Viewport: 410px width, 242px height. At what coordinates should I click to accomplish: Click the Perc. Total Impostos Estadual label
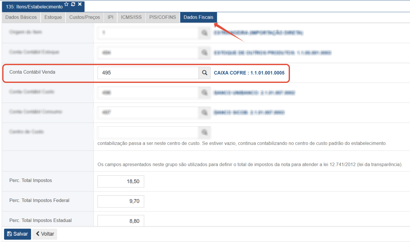tap(41, 220)
